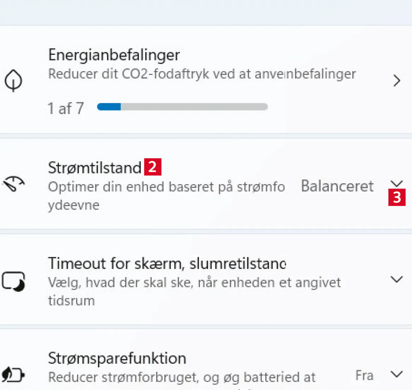Select the Balanceret power mode dropdown

tap(337, 186)
